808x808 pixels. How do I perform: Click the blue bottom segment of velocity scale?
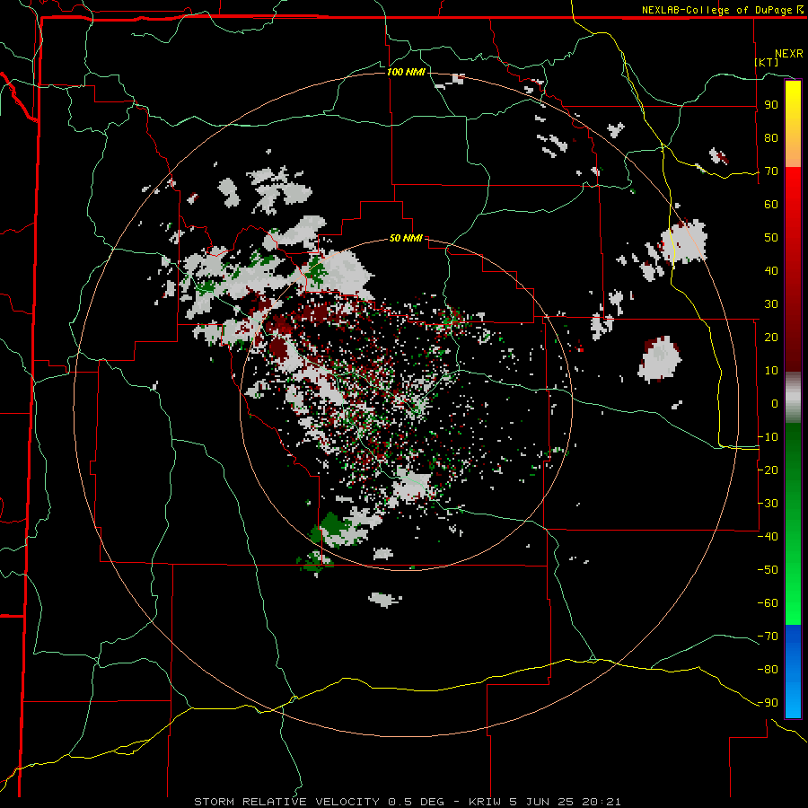(x=793, y=671)
